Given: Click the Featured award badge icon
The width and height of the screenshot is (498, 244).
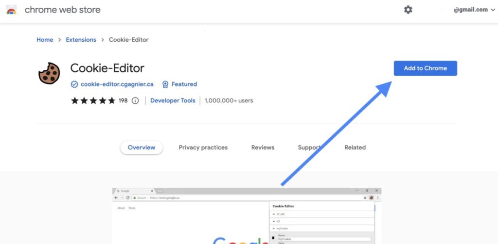Looking at the screenshot, I should pyautogui.click(x=165, y=84).
